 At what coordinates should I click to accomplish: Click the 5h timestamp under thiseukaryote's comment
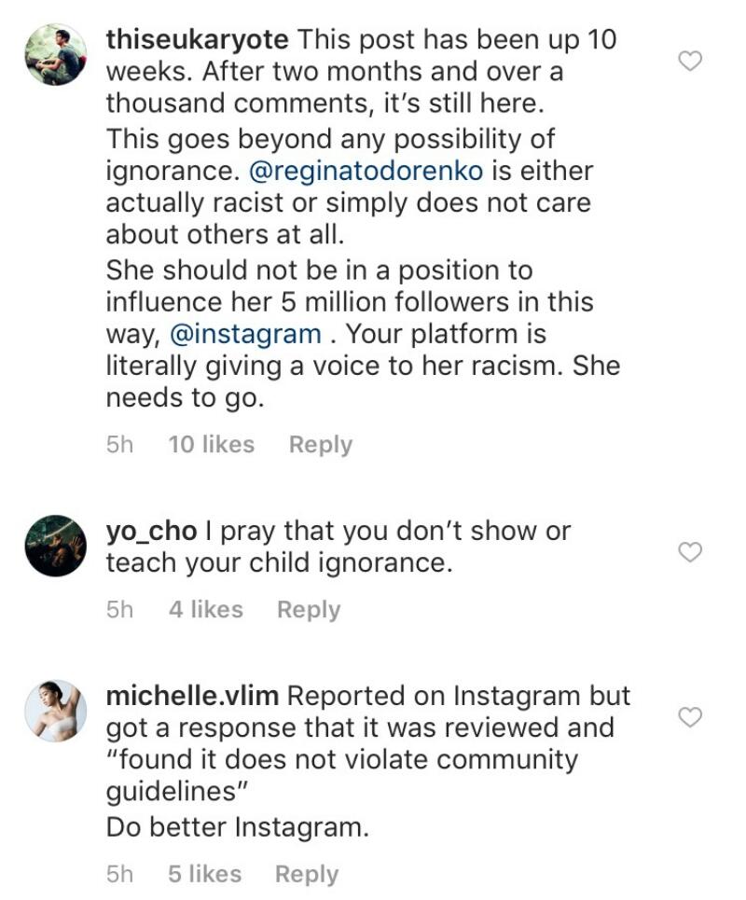click(x=119, y=445)
